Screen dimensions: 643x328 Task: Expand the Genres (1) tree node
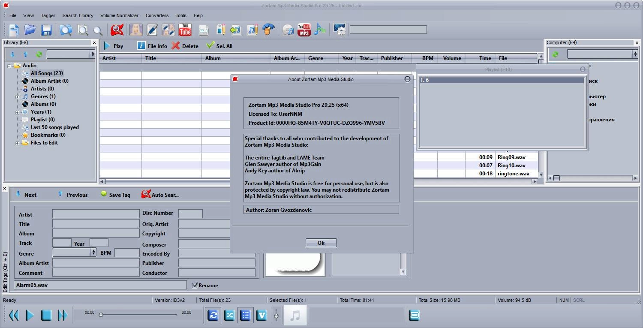click(18, 97)
